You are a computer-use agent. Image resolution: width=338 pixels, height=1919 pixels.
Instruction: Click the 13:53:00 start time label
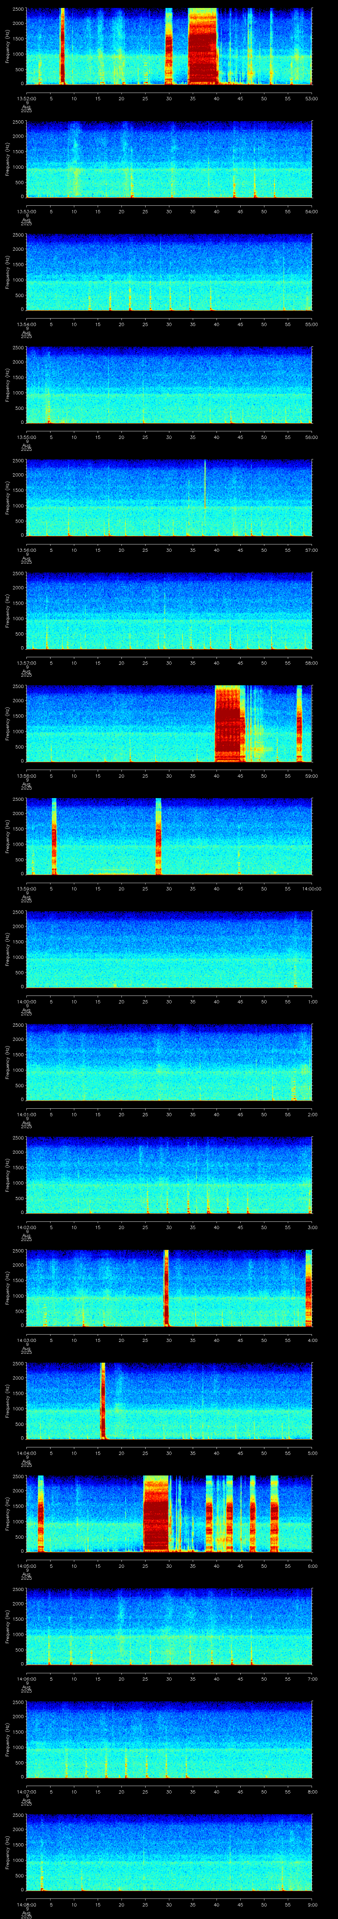(x=26, y=212)
